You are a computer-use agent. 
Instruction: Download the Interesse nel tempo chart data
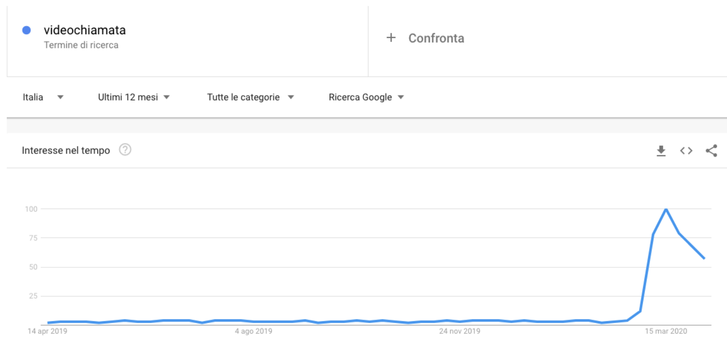pos(661,151)
